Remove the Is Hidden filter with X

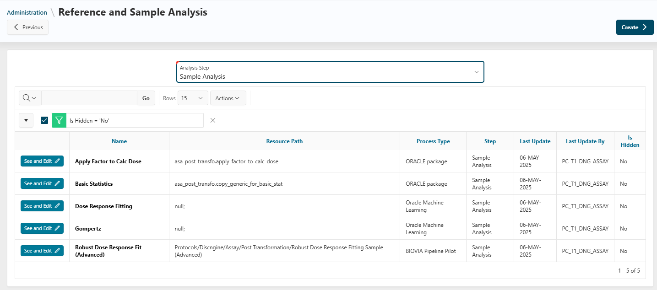click(212, 120)
